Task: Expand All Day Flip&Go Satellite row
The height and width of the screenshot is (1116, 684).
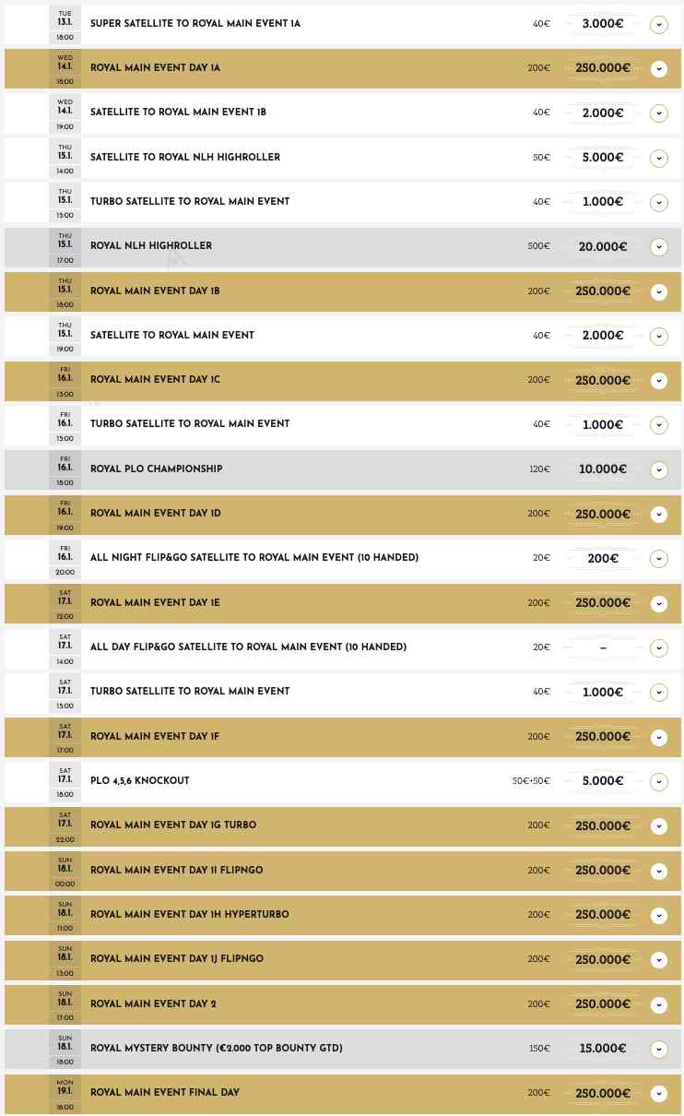Action: (658, 648)
